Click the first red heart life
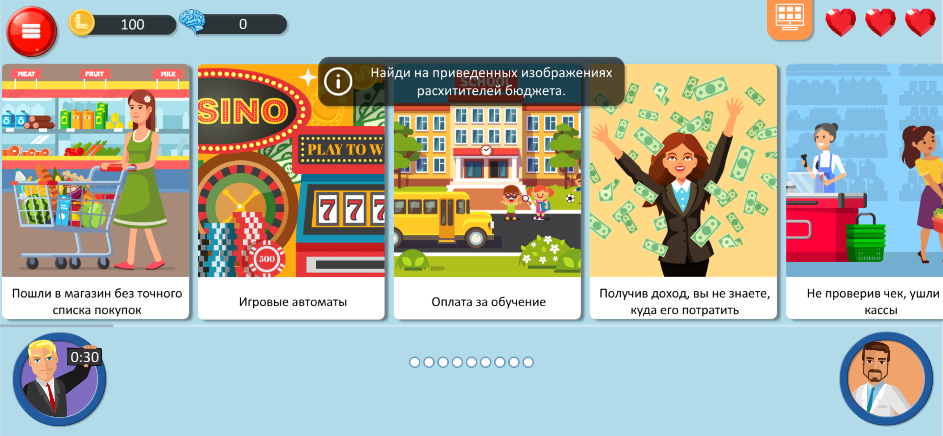 (841, 22)
